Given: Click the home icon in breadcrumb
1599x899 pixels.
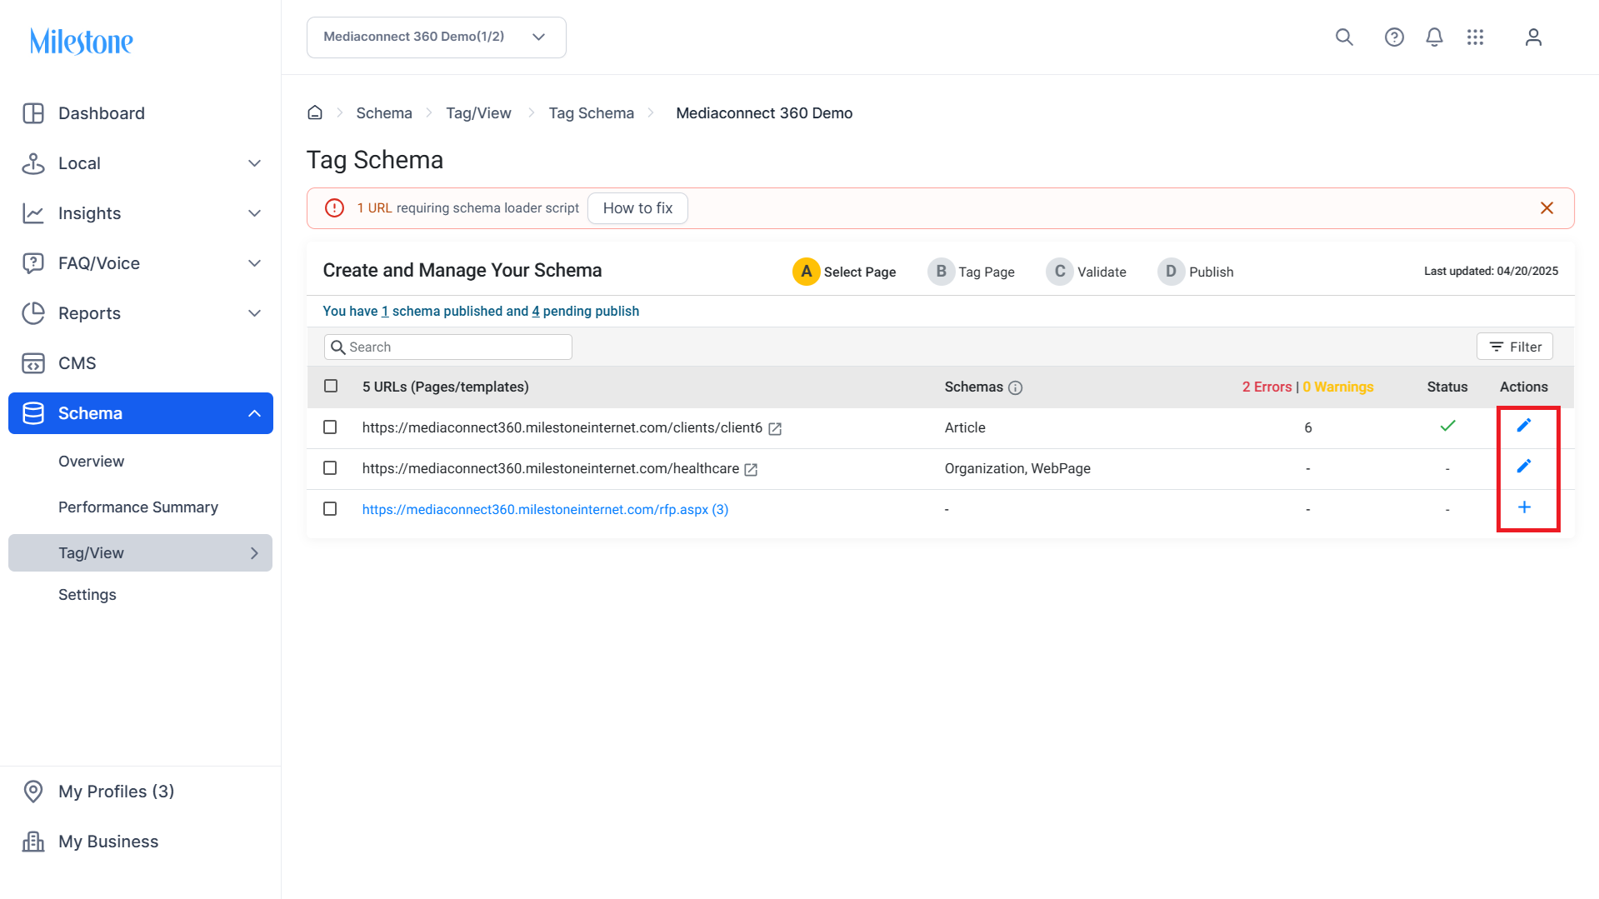Looking at the screenshot, I should (315, 112).
